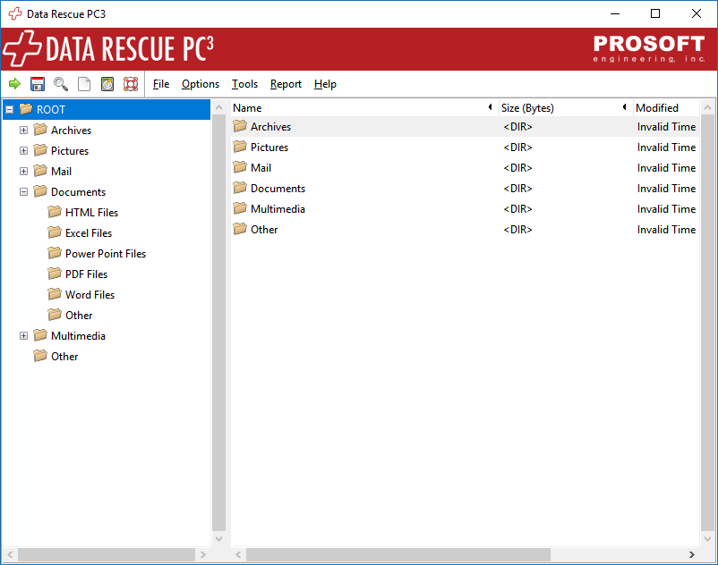Open the Help menu
The image size is (718, 565).
coord(325,84)
